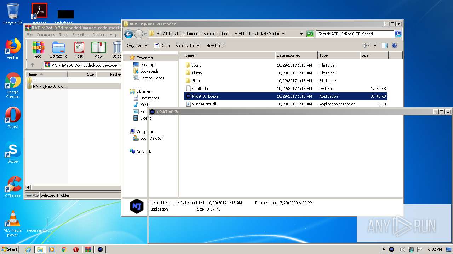Image resolution: width=453 pixels, height=254 pixels.
Task: Sort by Type column header
Action: (x=339, y=55)
